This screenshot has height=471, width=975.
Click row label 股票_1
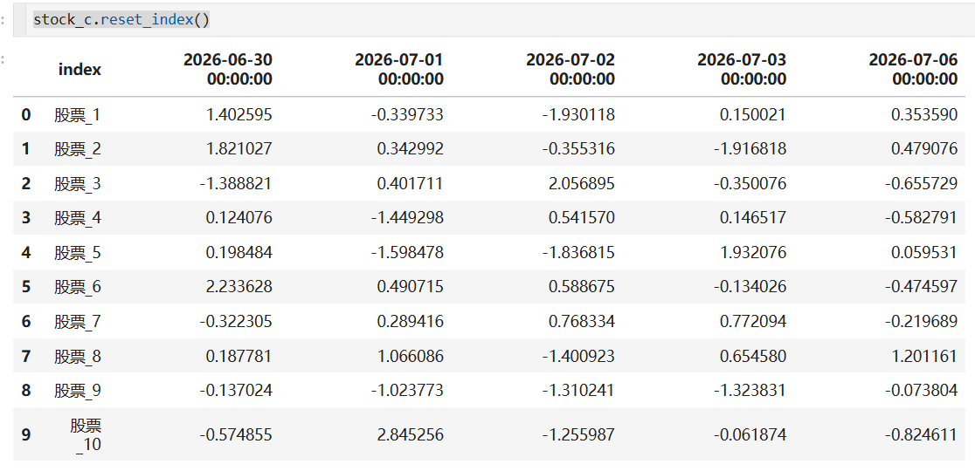pos(77,115)
